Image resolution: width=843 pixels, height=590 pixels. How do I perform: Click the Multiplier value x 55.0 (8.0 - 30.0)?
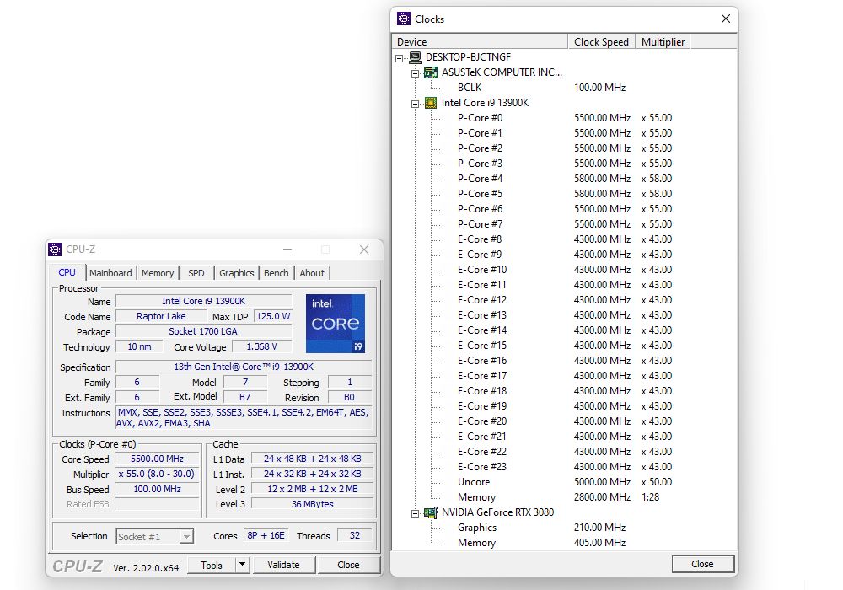coord(157,475)
